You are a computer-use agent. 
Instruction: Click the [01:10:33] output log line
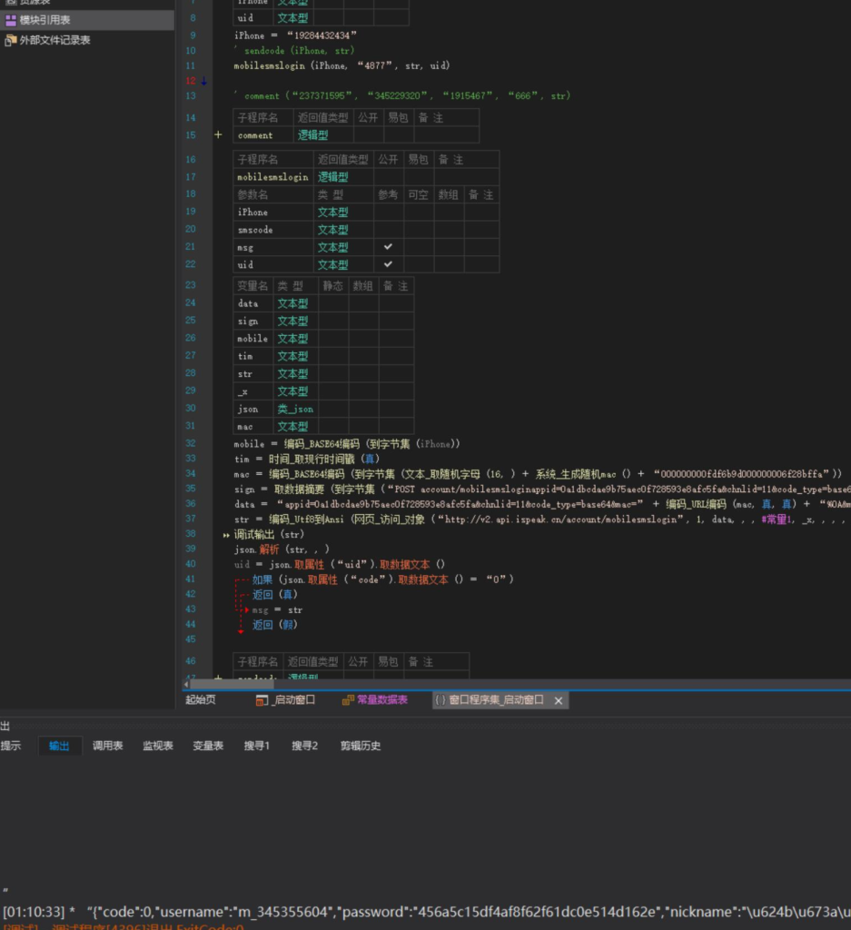click(427, 912)
